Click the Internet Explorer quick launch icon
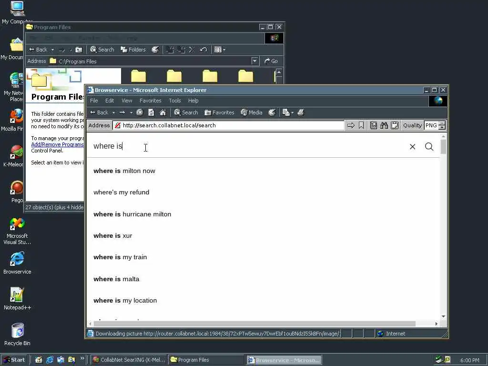Screen dimensions: 488x366 [x=50, y=360]
